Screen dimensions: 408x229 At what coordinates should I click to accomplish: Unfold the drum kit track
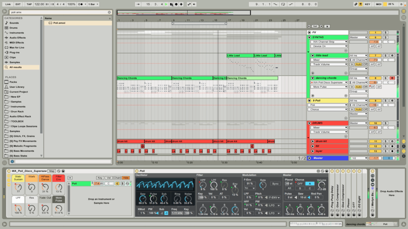pyautogui.click(x=312, y=141)
